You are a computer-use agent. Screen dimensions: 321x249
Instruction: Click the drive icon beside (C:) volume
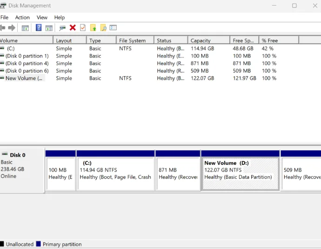[2, 48]
